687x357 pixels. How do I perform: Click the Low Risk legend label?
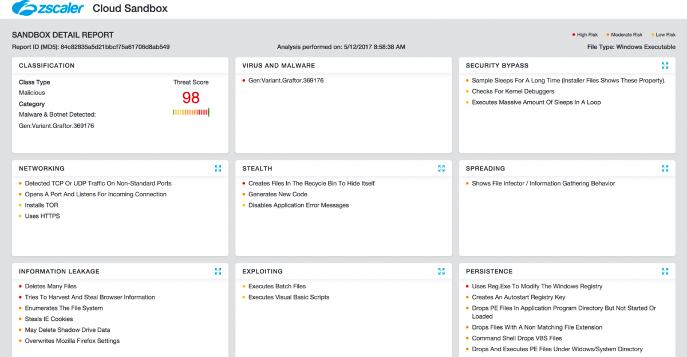[665, 35]
